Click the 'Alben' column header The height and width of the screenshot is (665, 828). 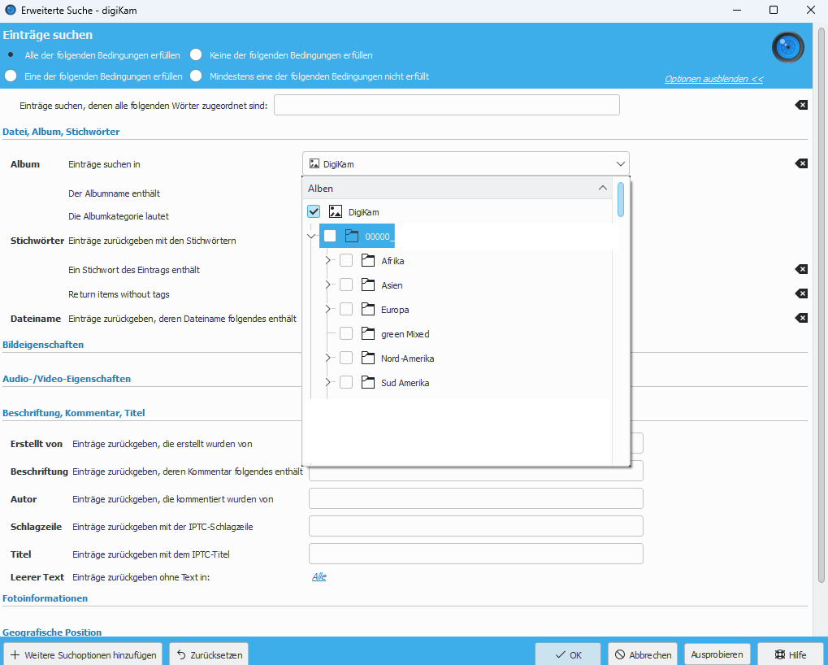coord(455,188)
